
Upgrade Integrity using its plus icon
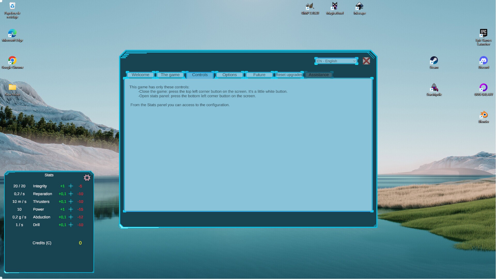coord(71,186)
